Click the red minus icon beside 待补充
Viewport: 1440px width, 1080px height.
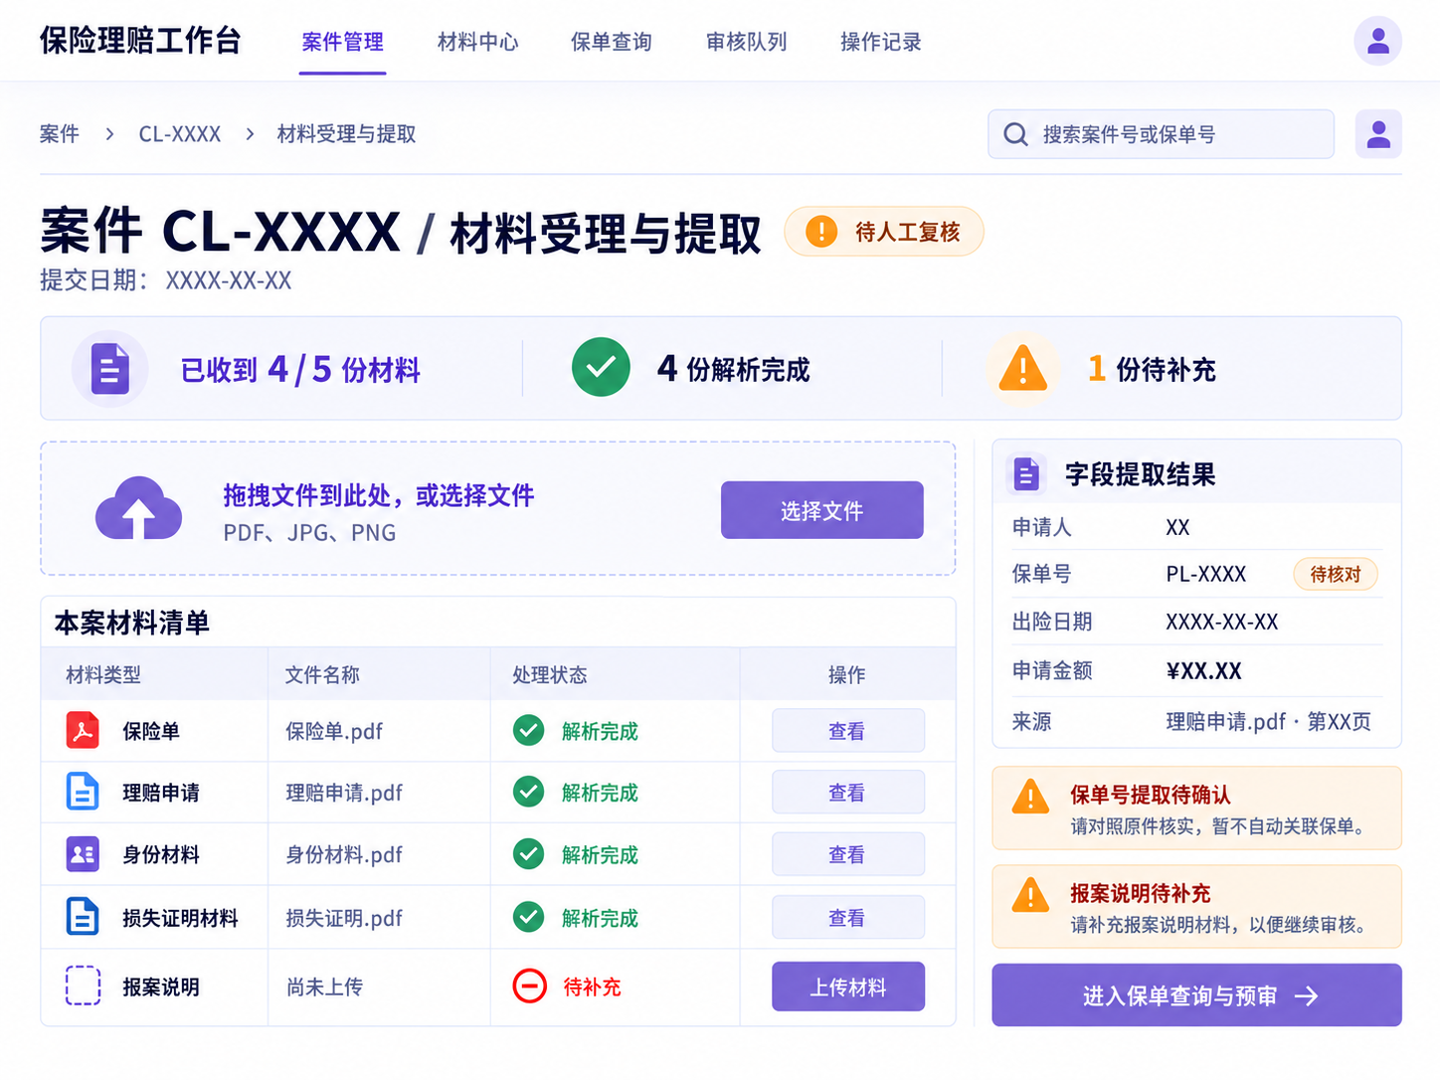[529, 986]
